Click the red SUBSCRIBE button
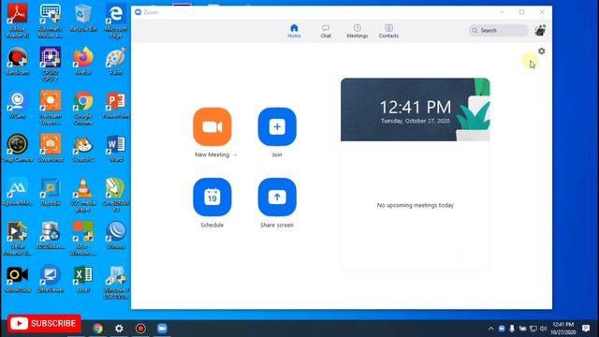Image resolution: width=599 pixels, height=337 pixels. [44, 323]
